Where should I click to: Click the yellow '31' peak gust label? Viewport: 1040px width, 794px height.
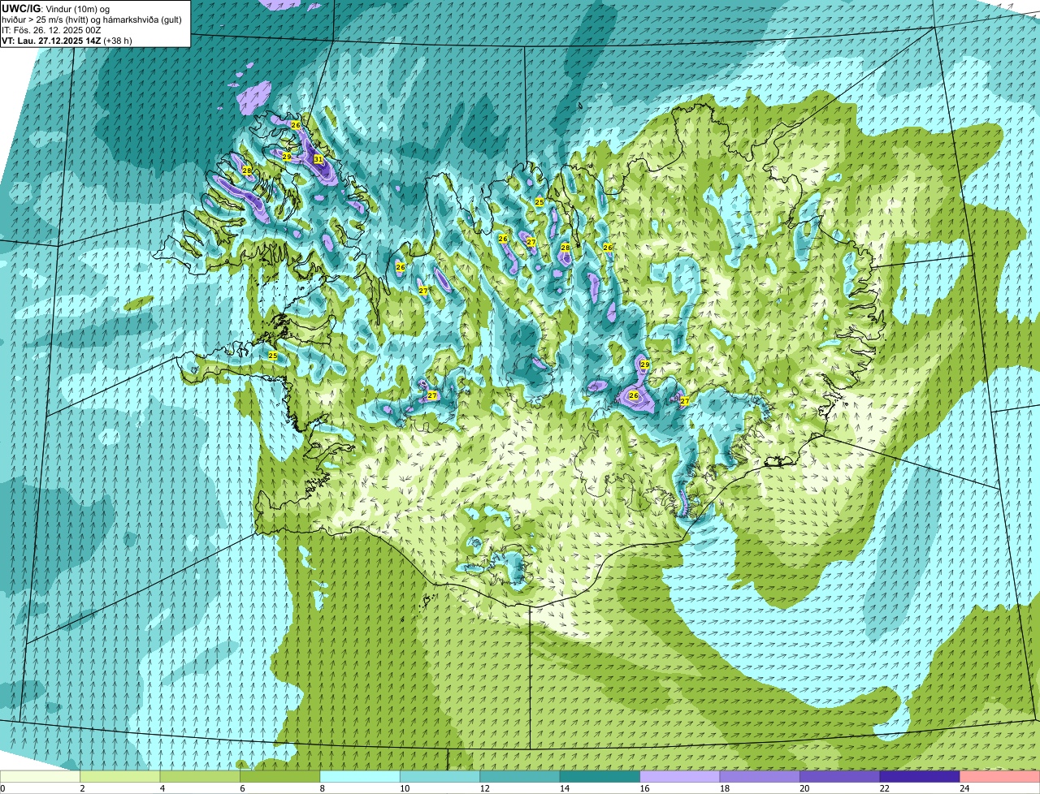point(318,159)
